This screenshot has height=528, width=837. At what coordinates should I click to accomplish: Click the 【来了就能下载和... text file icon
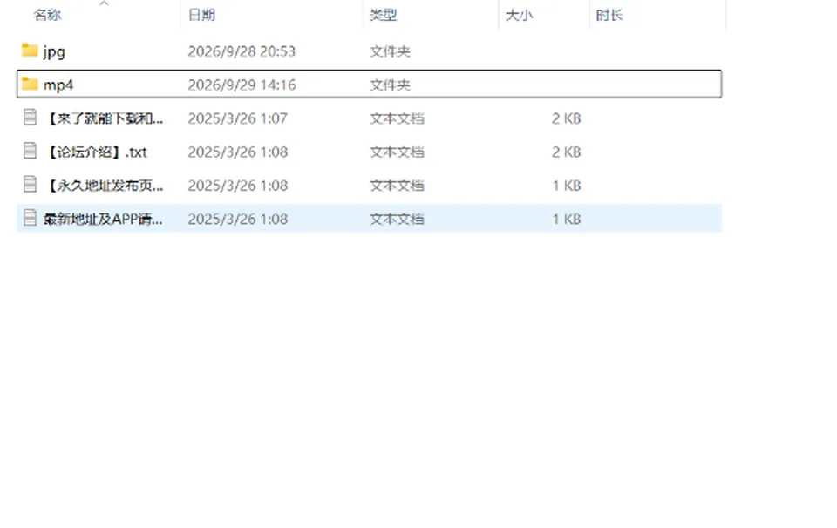(x=30, y=118)
